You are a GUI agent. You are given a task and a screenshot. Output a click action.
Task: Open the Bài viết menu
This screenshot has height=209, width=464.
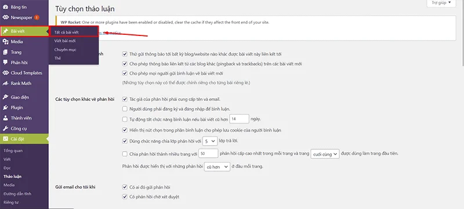[24, 31]
